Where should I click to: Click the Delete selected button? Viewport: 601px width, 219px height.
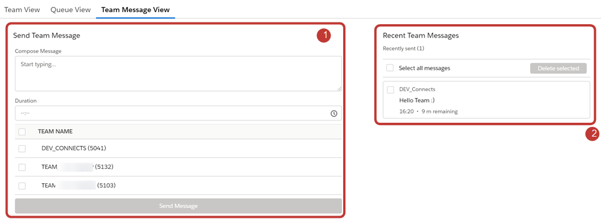coord(558,68)
